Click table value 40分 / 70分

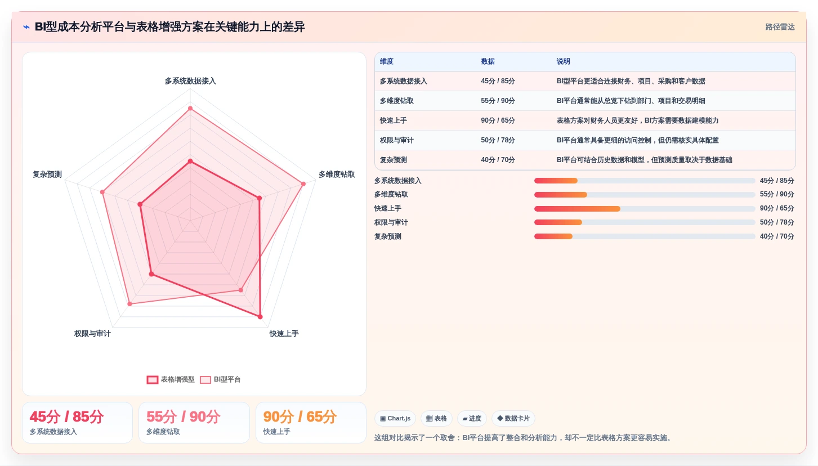(x=498, y=160)
